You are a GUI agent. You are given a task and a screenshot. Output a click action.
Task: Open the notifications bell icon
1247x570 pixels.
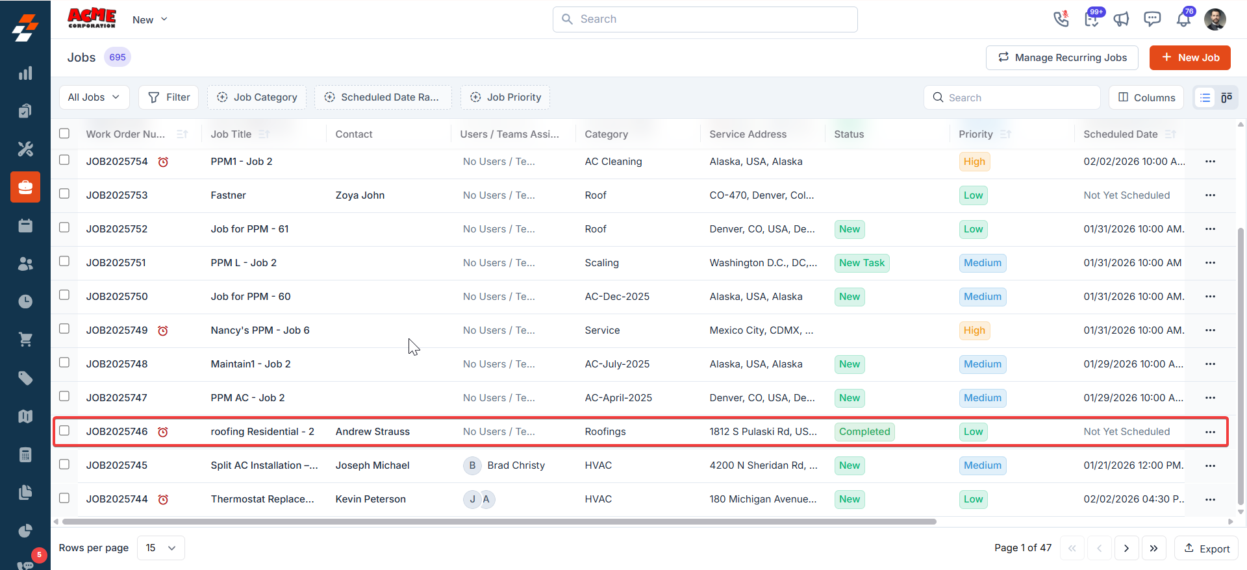tap(1183, 19)
